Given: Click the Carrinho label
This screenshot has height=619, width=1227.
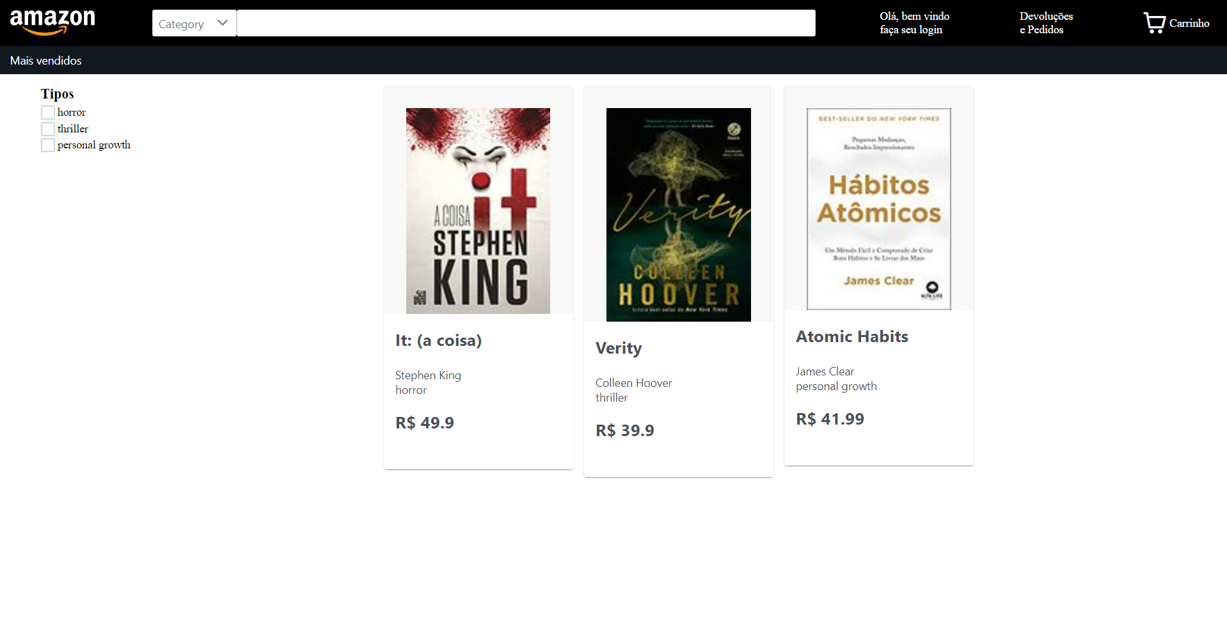Looking at the screenshot, I should pos(1189,23).
